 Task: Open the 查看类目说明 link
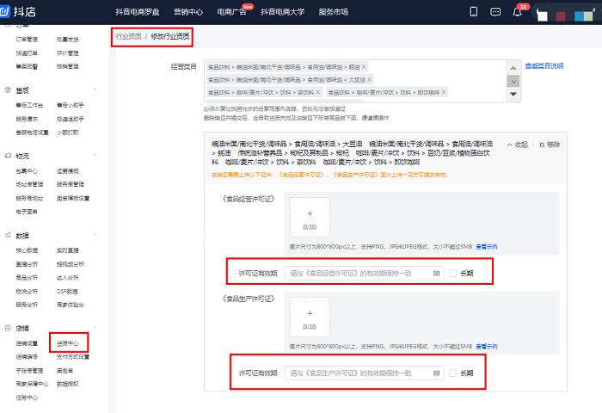pyautogui.click(x=544, y=65)
